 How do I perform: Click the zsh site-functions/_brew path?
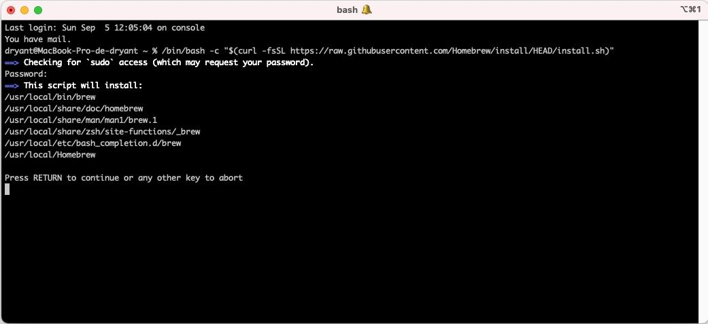tap(103, 132)
